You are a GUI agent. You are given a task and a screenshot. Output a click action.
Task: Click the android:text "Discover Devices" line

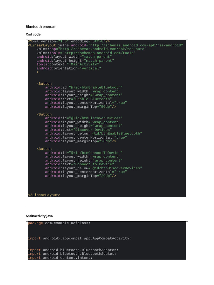(x=78, y=130)
